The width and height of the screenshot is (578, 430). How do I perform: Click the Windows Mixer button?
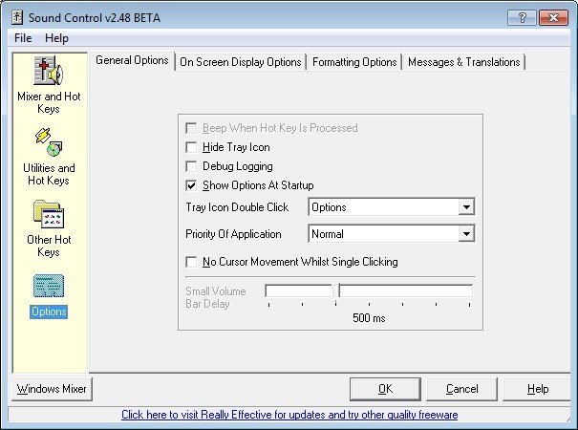[x=53, y=389]
